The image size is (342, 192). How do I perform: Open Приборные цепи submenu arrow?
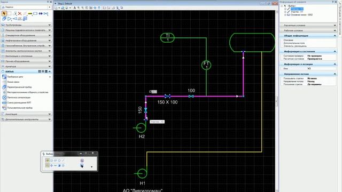tap(50, 77)
